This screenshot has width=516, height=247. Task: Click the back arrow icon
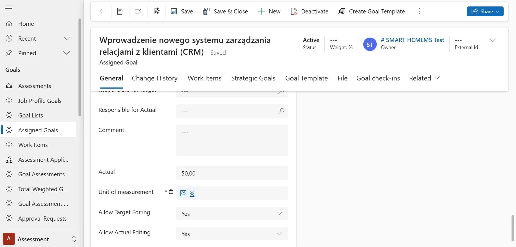click(x=102, y=11)
